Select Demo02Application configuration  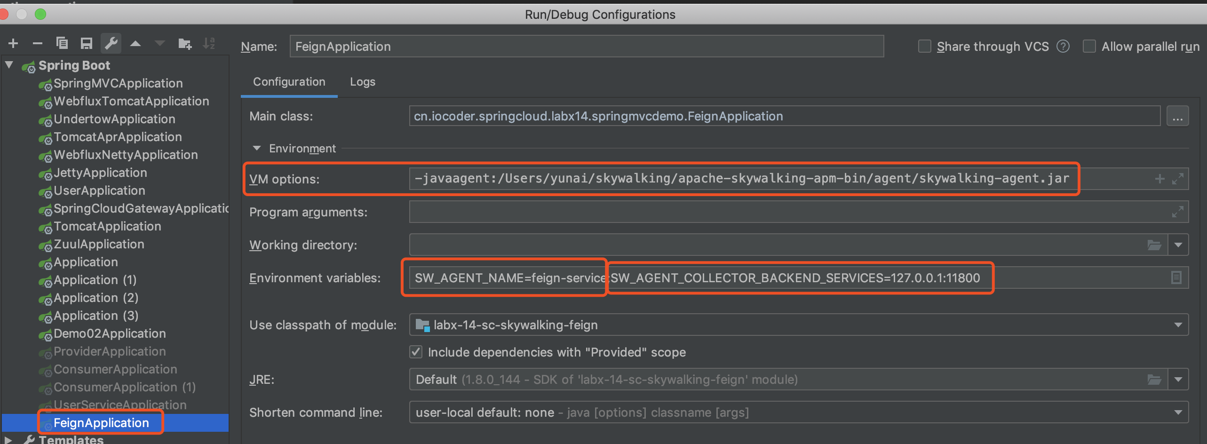point(110,333)
